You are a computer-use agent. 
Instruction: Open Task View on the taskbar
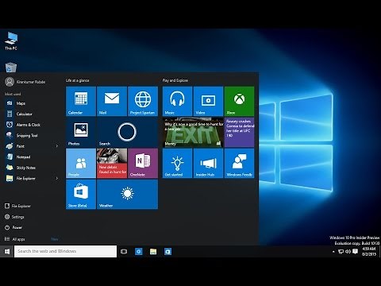(x=124, y=251)
